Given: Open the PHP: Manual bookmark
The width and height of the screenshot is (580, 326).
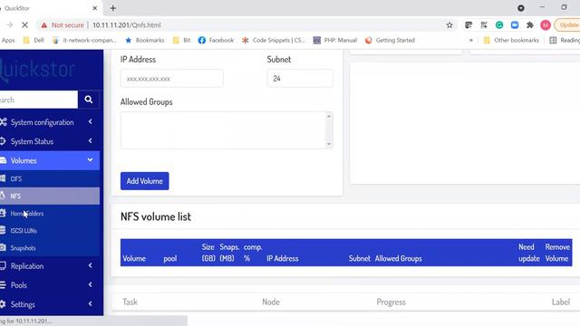Looking at the screenshot, I should tap(335, 40).
